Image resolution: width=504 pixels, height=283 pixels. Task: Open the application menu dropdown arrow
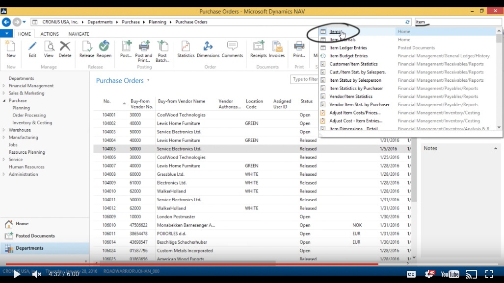[6, 33]
